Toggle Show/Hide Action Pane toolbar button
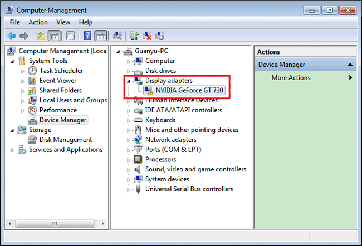This screenshot has width=362, height=246. click(101, 36)
